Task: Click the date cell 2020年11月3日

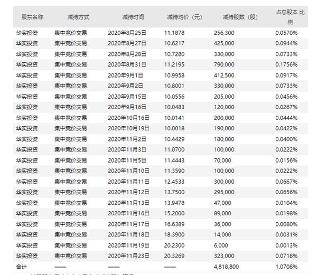Action: [x=127, y=149]
